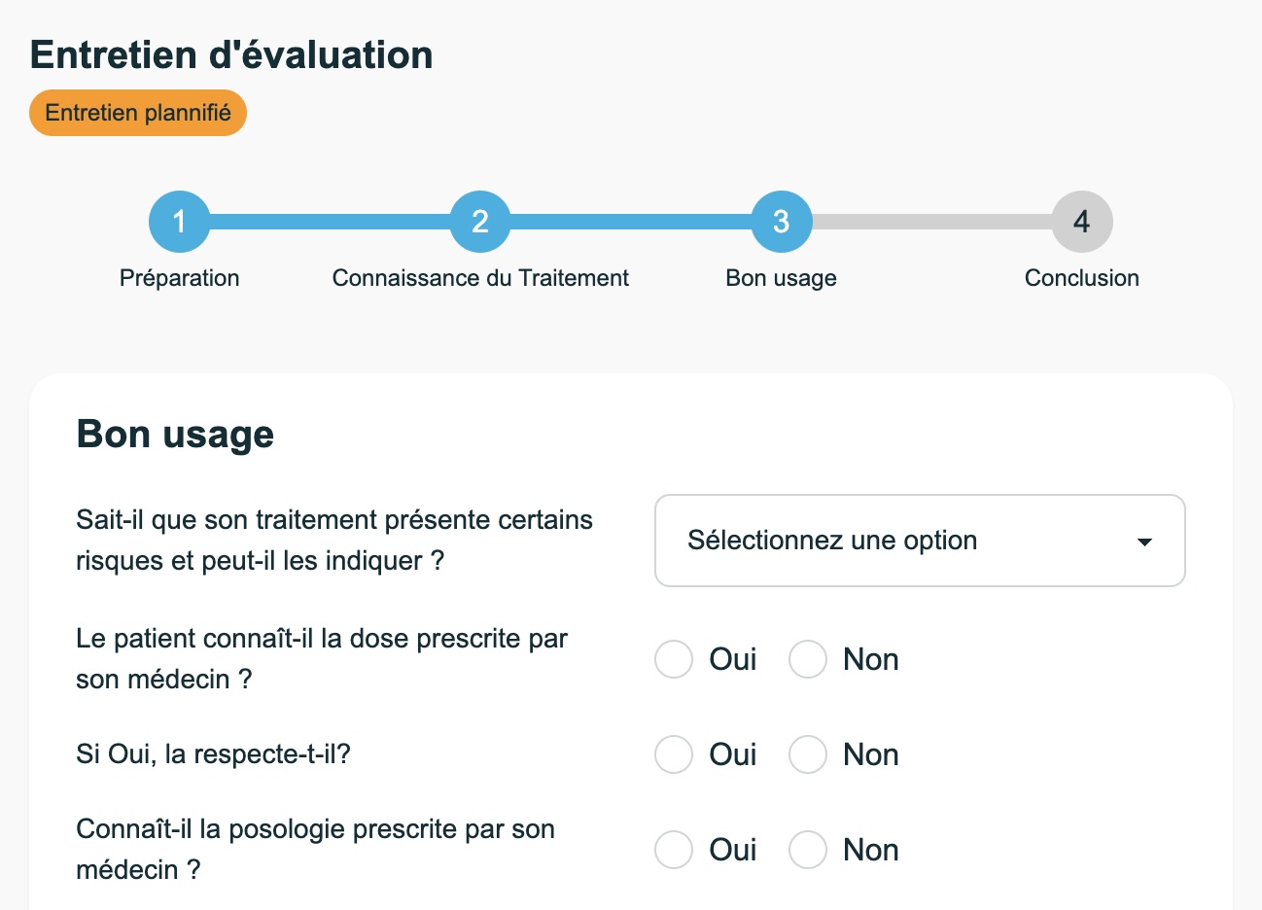Click the 'Bon usage' section heading

(175, 434)
